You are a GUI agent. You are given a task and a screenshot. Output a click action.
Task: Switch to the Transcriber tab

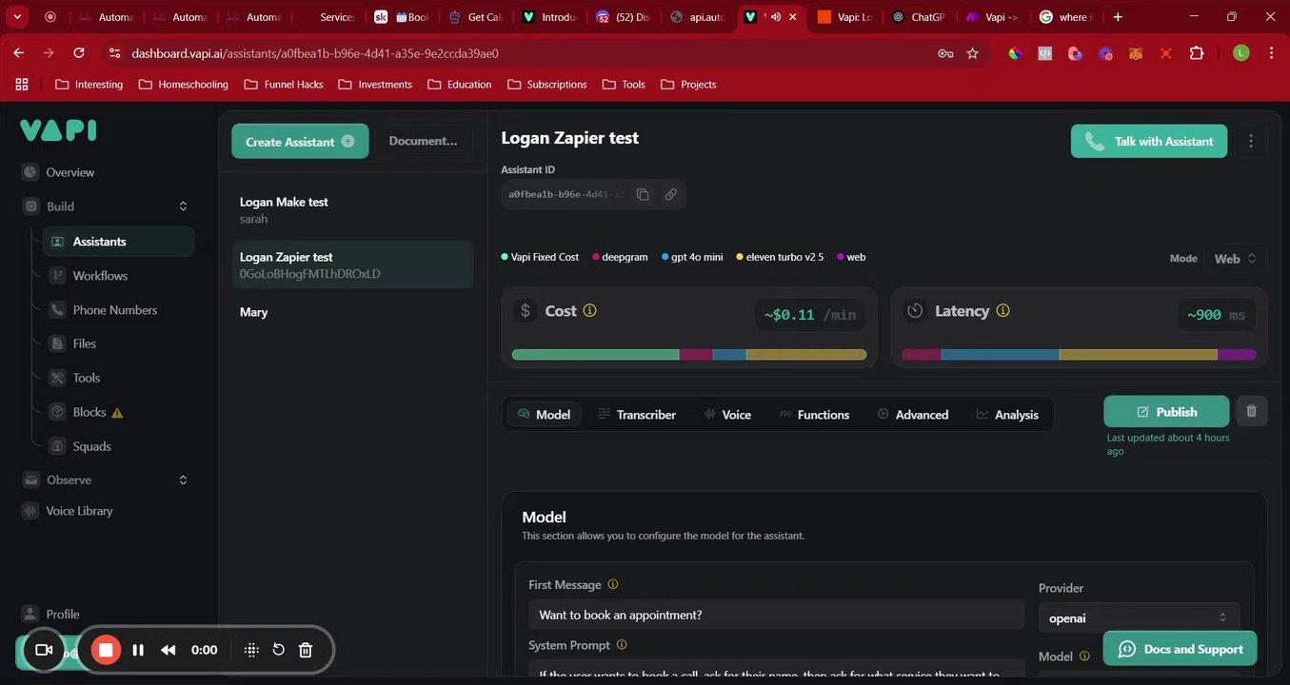click(x=637, y=414)
